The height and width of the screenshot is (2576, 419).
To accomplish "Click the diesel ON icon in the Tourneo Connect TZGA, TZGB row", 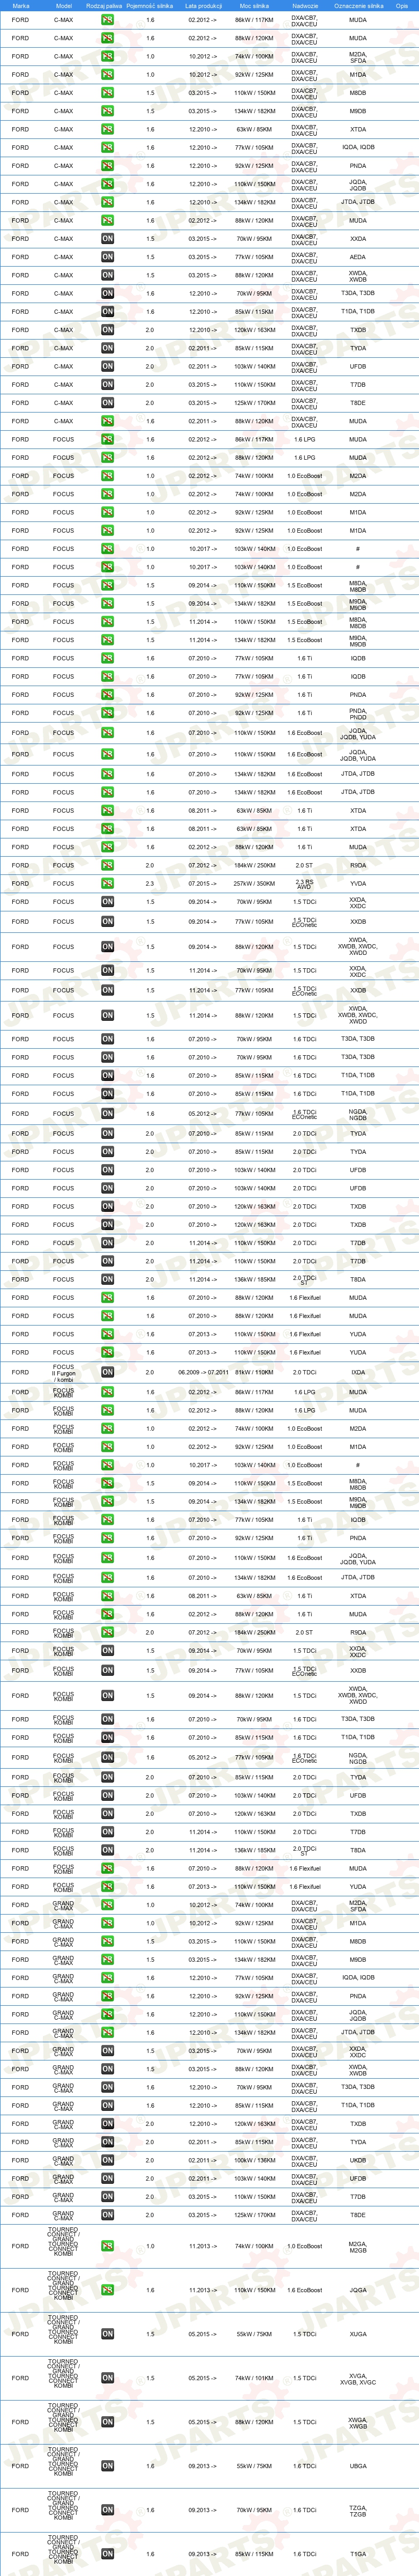I will pos(107,2510).
